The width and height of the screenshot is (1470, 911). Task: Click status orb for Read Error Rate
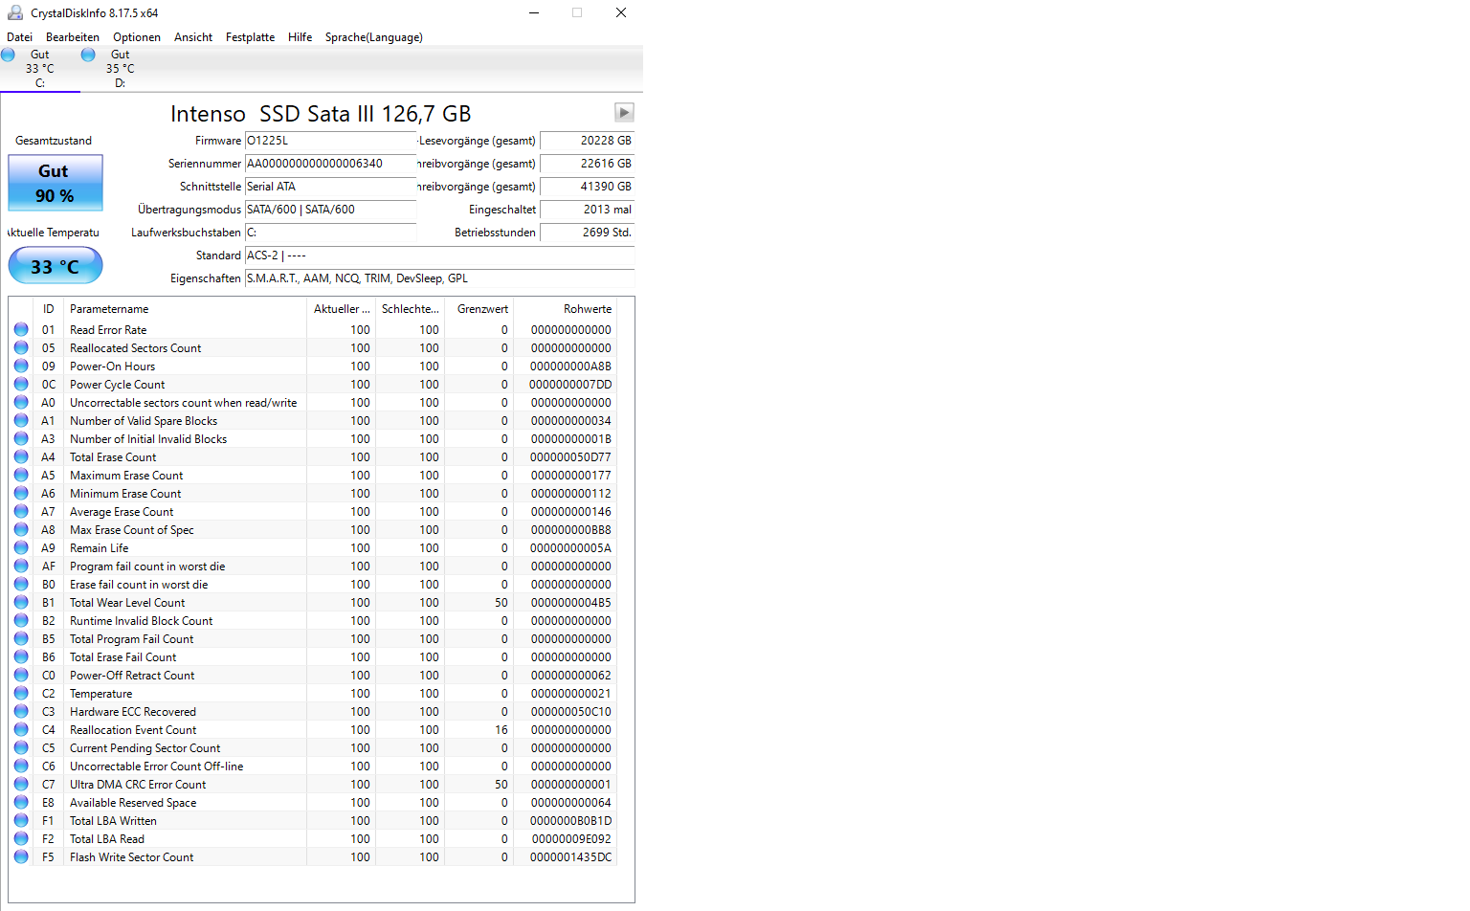21,329
